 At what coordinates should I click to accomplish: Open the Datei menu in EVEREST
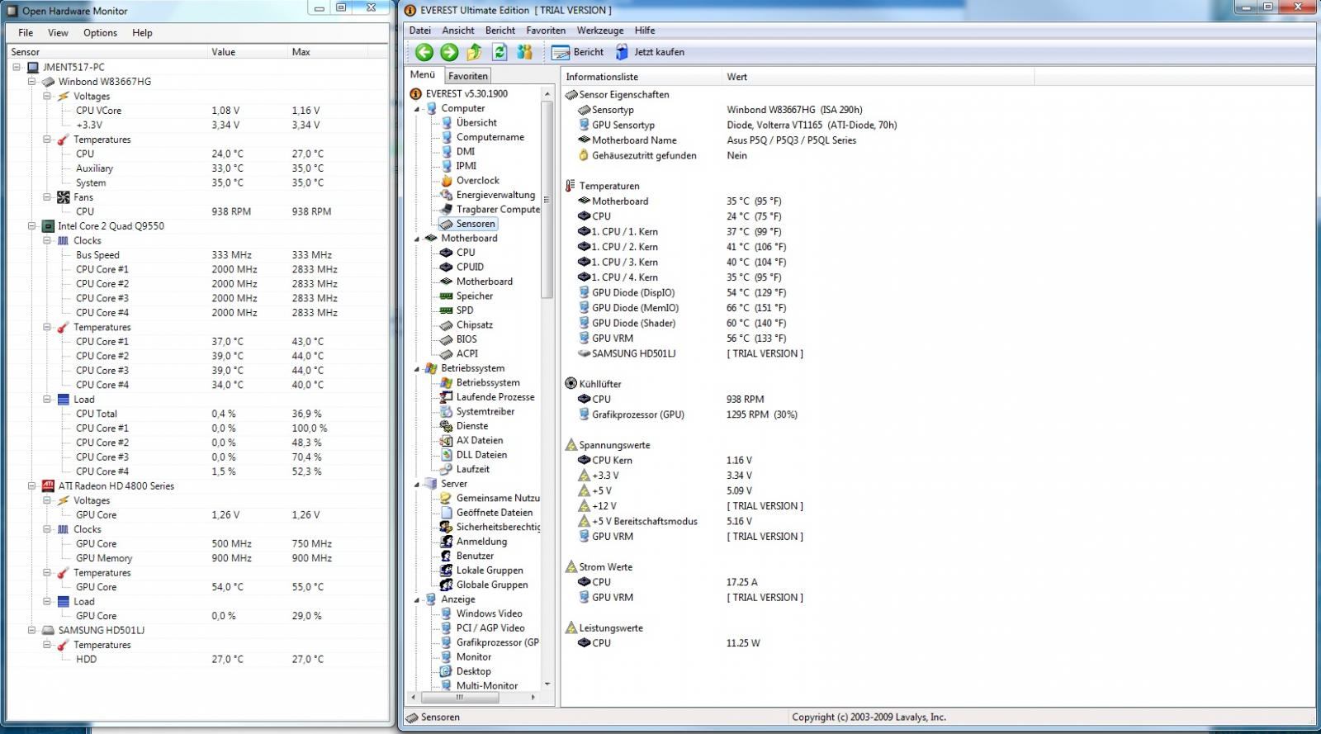(x=420, y=31)
